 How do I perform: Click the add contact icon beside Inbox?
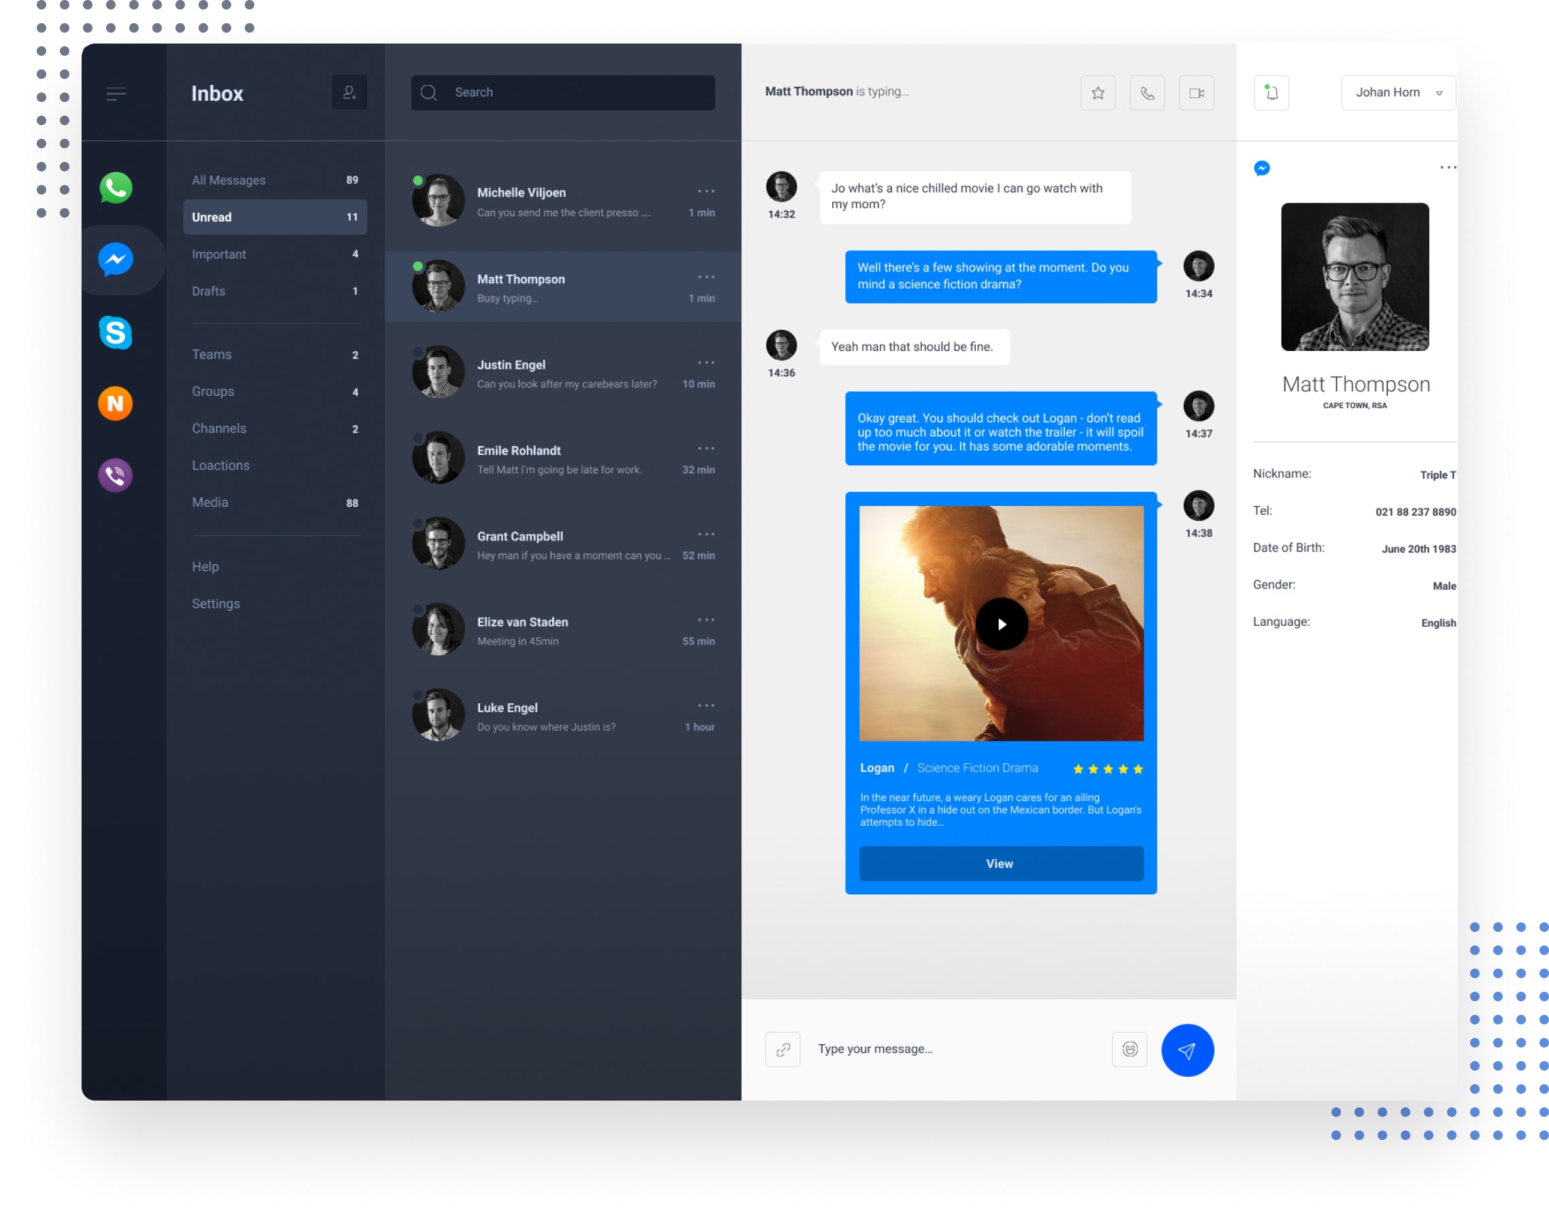point(350,93)
